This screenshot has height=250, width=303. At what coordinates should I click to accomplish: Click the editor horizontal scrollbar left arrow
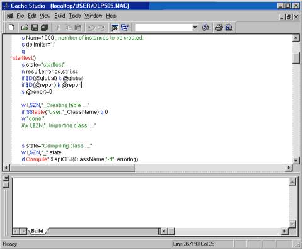[6, 168]
